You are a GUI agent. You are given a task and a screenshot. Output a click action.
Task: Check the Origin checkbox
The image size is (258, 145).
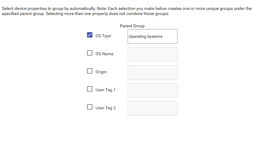click(90, 71)
